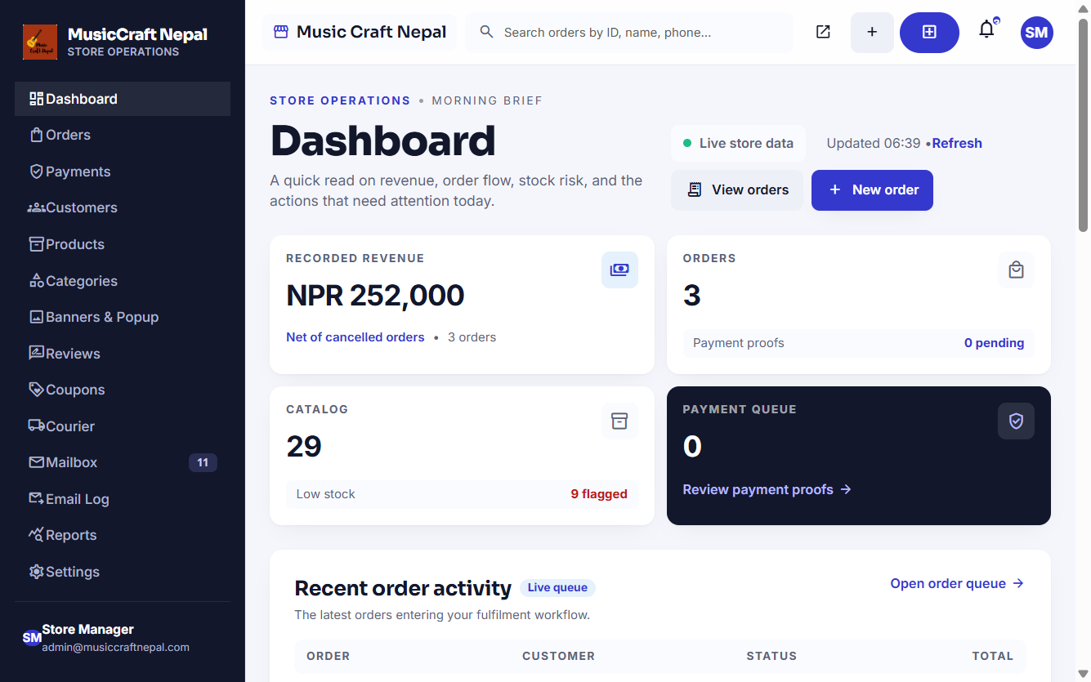Click the SM avatar beside Store Manager
1091x682 pixels.
(x=32, y=638)
